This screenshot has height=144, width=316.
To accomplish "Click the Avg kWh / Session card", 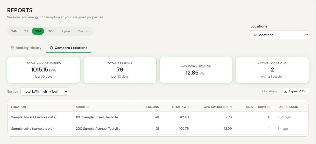I will [196, 70].
